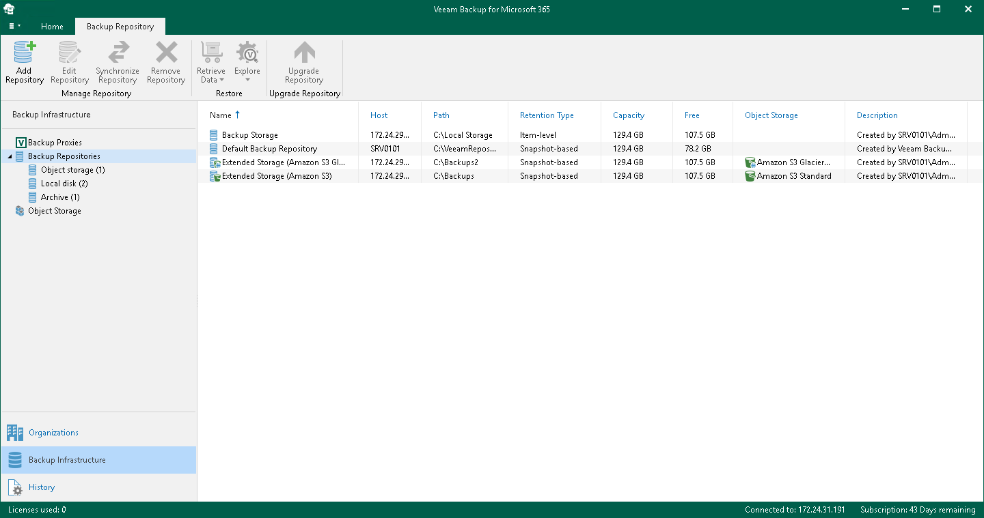Open the History view

[x=42, y=487]
